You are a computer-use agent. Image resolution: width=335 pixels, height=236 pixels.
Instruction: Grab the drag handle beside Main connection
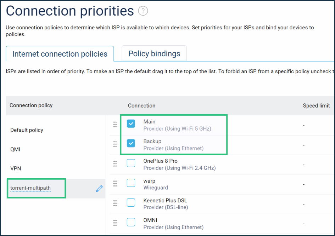(115, 124)
